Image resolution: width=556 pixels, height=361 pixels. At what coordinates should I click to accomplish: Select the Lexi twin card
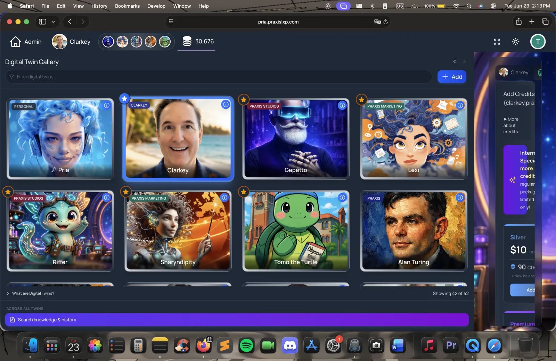click(414, 139)
